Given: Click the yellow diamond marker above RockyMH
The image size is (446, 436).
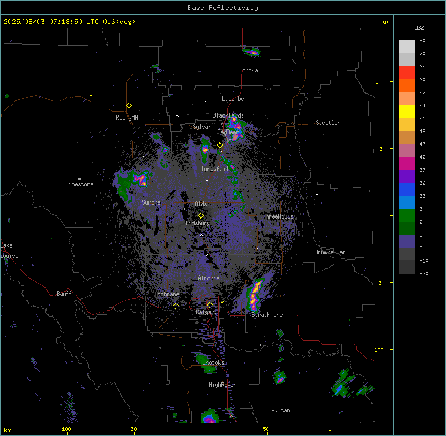Looking at the screenshot, I should (129, 106).
